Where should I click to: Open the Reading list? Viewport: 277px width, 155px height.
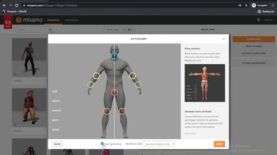click(x=266, y=12)
